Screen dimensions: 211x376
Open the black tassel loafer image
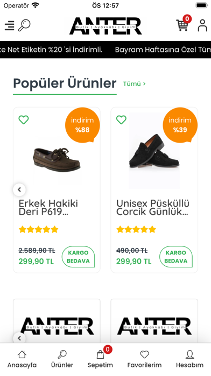coord(154,151)
